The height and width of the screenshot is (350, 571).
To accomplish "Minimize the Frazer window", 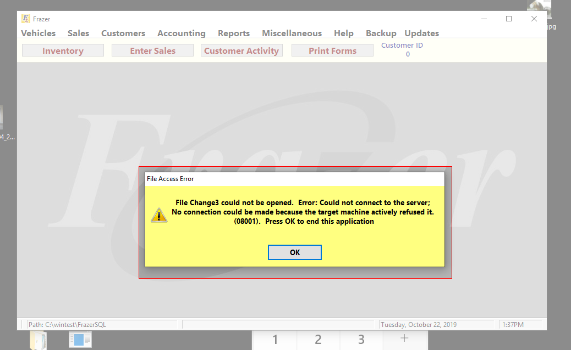I will click(x=484, y=19).
